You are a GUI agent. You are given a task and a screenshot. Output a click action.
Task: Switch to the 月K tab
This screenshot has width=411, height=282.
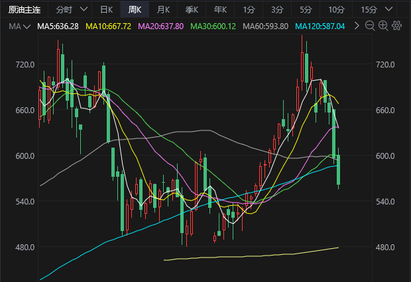(163, 10)
